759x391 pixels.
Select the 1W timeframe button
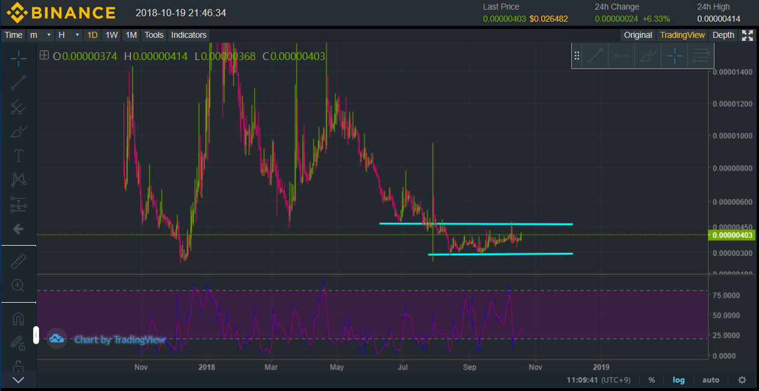coord(111,35)
